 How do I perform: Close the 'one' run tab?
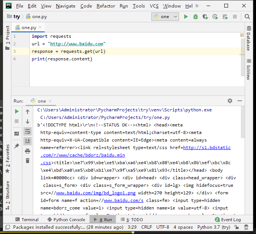(50, 101)
